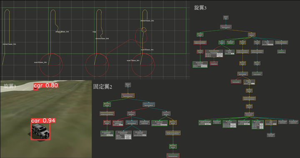Screen dimensions: 300x158
Task: Click the Takeoff action node
Action: [x=230, y=52]
